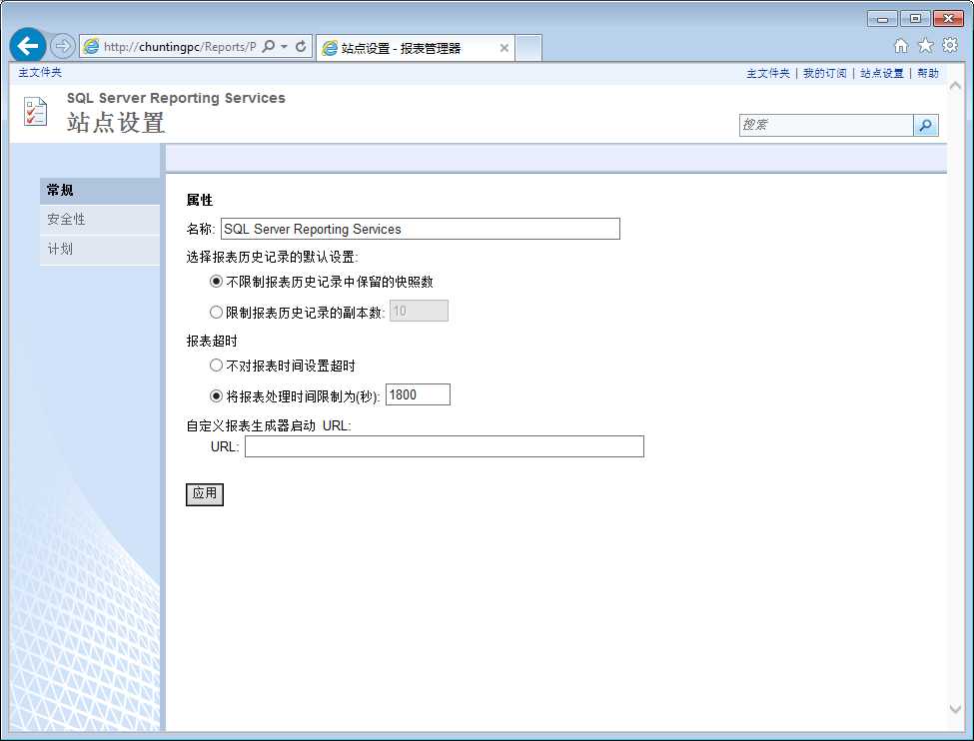Click the 报表超时 label text

212,341
